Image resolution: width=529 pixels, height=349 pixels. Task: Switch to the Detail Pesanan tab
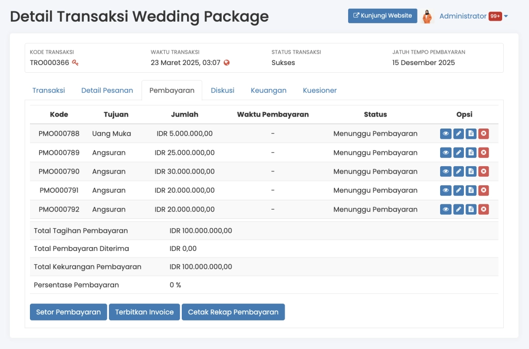tap(107, 90)
